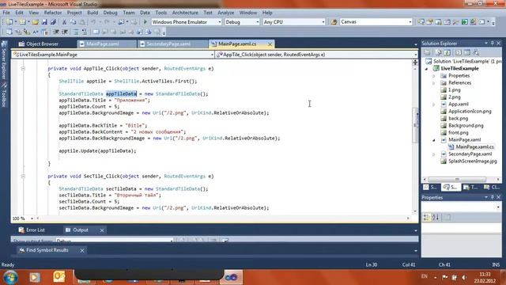506x285 pixels.
Task: Click the Uncomment selected lines icon
Action: [x=84, y=32]
